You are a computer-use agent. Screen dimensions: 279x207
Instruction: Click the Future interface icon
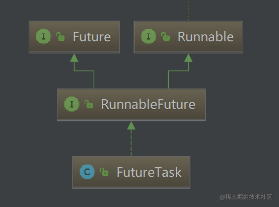(x=43, y=36)
